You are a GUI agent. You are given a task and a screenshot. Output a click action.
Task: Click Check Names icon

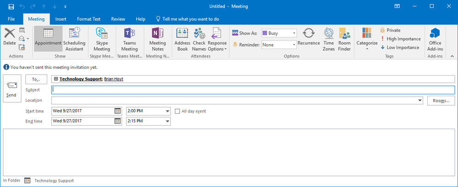[199, 39]
